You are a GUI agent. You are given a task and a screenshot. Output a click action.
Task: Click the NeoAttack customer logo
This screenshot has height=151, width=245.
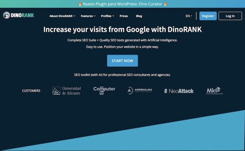pyautogui.click(x=179, y=91)
